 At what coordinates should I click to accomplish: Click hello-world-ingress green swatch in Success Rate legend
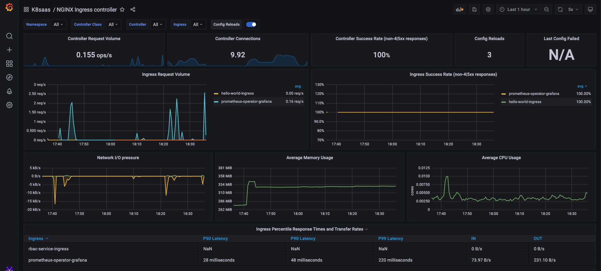(x=504, y=102)
